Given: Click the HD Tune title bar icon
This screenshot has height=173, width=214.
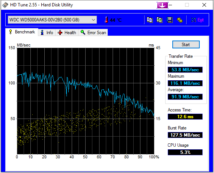Looking at the screenshot, I should [x=5, y=5].
